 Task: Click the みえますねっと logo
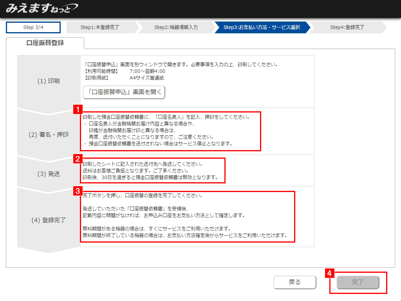click(x=42, y=8)
